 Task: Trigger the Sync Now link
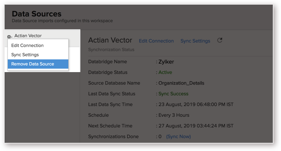(x=179, y=136)
